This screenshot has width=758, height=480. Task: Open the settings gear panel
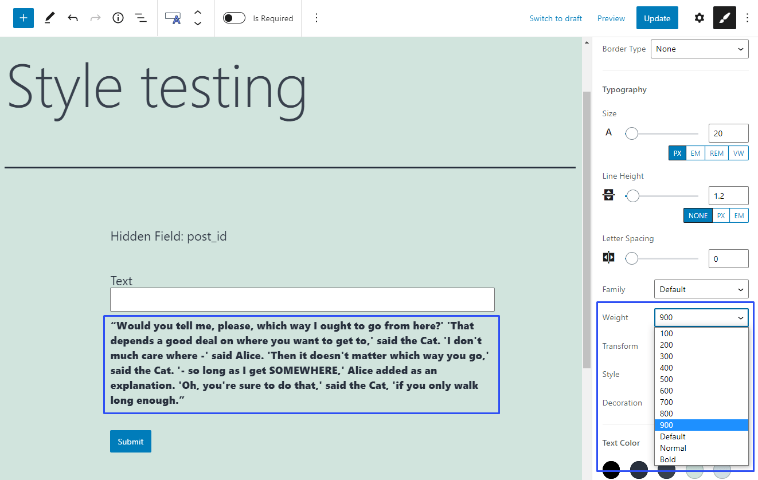pyautogui.click(x=699, y=18)
